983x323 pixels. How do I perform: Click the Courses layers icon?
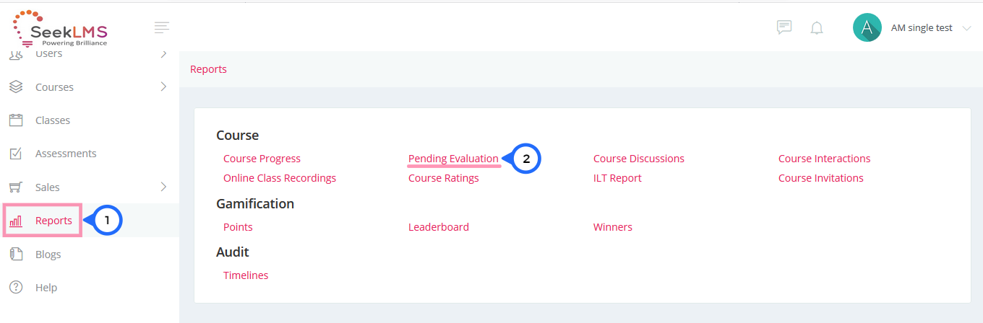(x=16, y=87)
